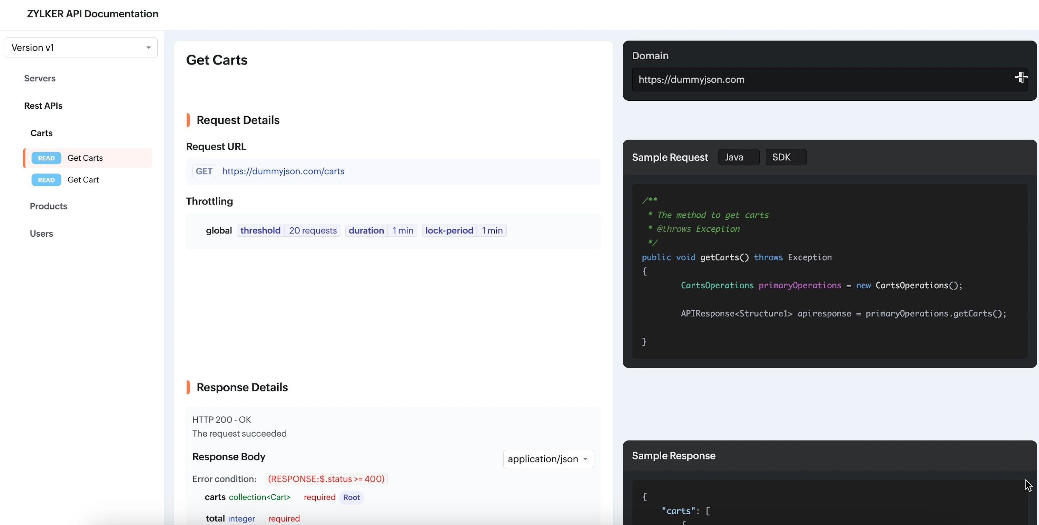This screenshot has width=1039, height=525.
Task: Click the Sample Response heading
Action: pos(674,456)
